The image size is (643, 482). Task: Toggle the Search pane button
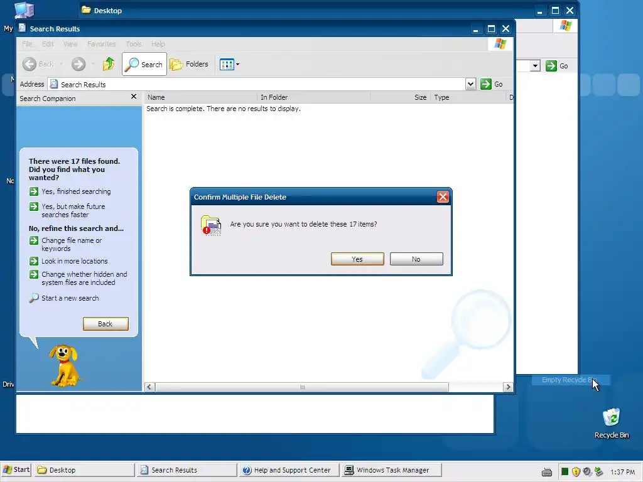144,64
